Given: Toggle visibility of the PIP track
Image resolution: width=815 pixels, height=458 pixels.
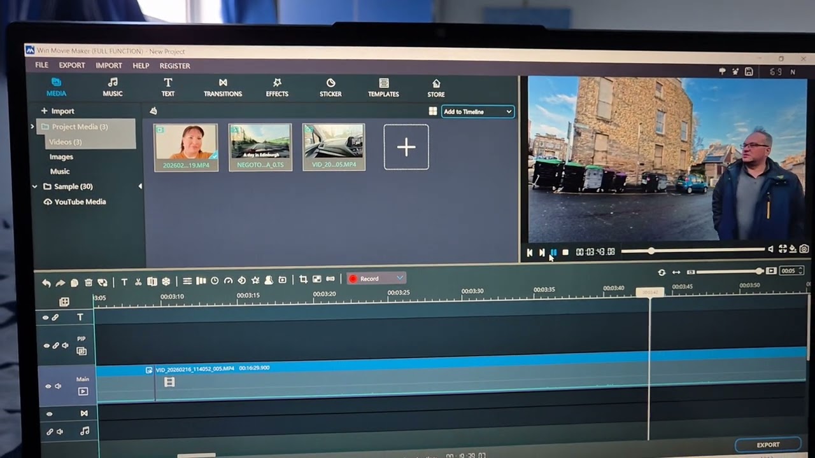Looking at the screenshot, I should pyautogui.click(x=46, y=345).
